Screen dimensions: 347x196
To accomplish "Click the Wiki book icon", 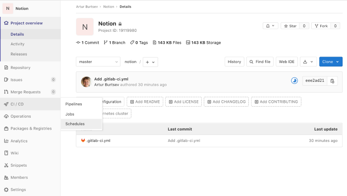I will pos(6,153).
